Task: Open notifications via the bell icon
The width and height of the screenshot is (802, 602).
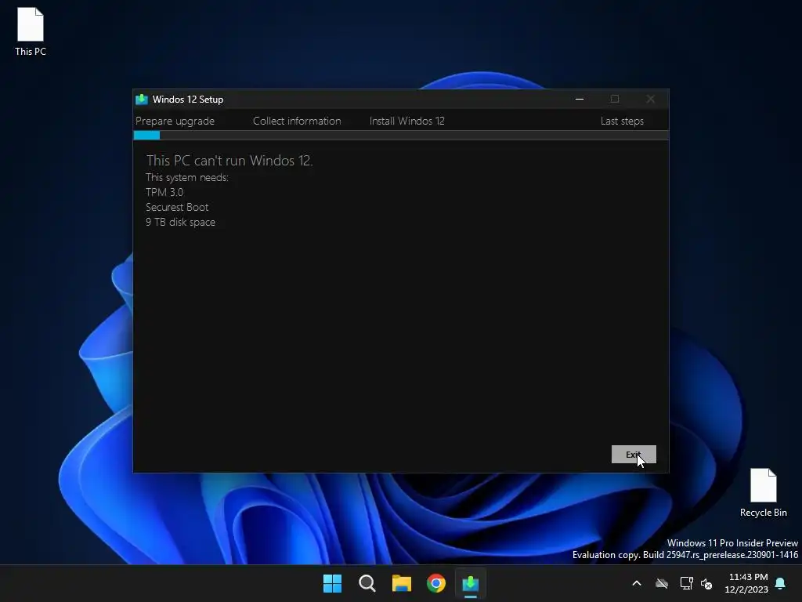Action: (781, 583)
